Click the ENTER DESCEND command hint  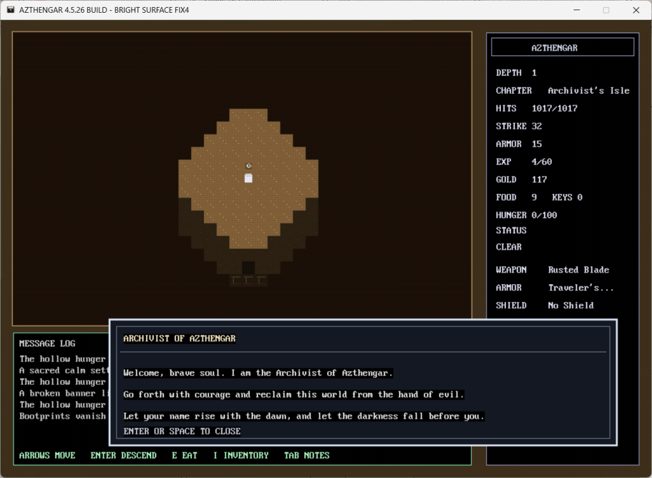click(123, 455)
